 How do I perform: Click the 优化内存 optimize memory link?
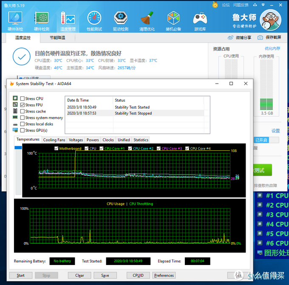pos(272,48)
